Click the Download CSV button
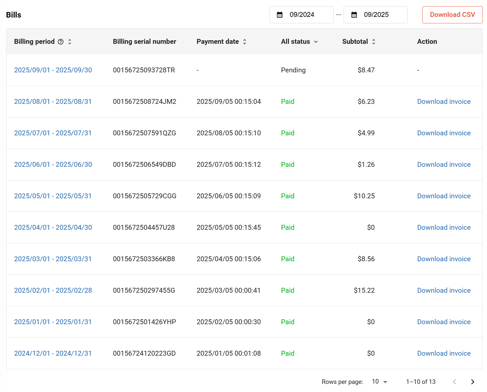Viewport: 487px width, 392px height. pyautogui.click(x=452, y=15)
